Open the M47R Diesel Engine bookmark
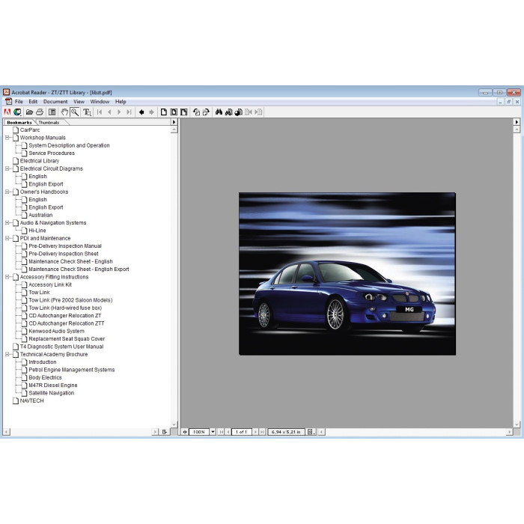The height and width of the screenshot is (524, 524). [53, 386]
